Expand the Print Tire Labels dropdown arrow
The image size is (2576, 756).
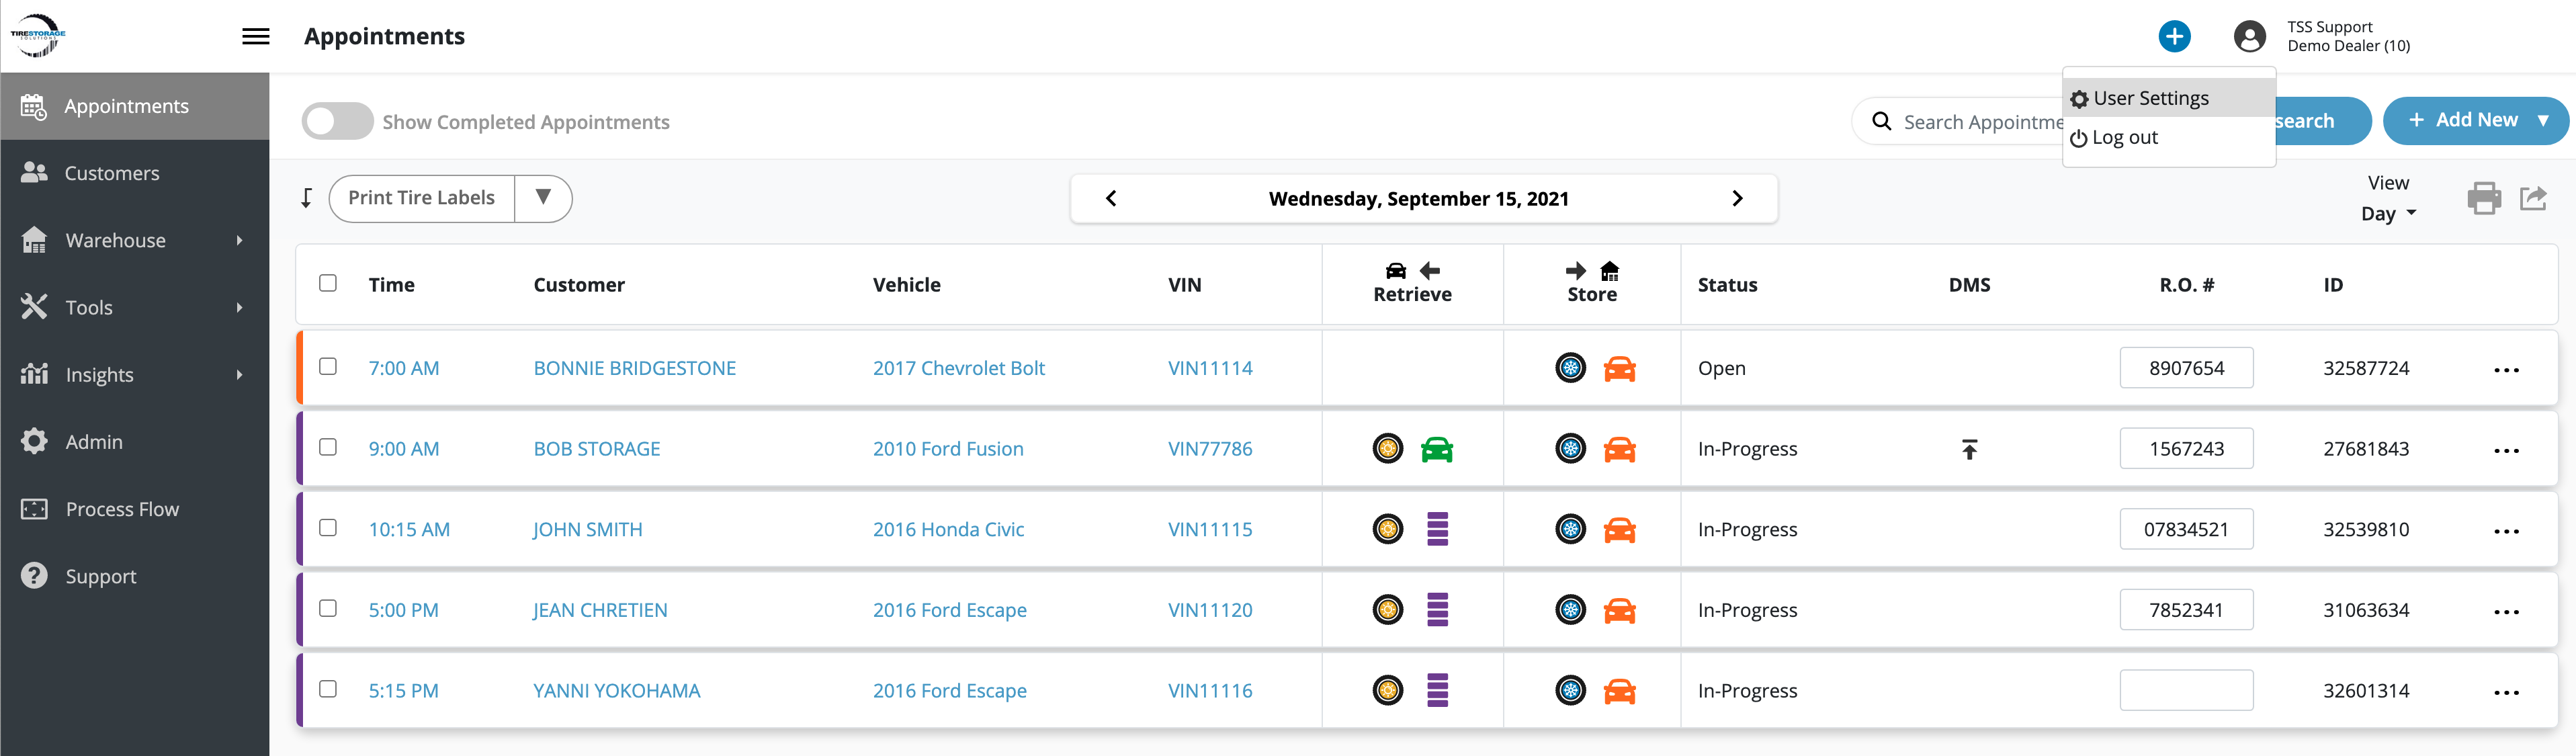(x=543, y=198)
